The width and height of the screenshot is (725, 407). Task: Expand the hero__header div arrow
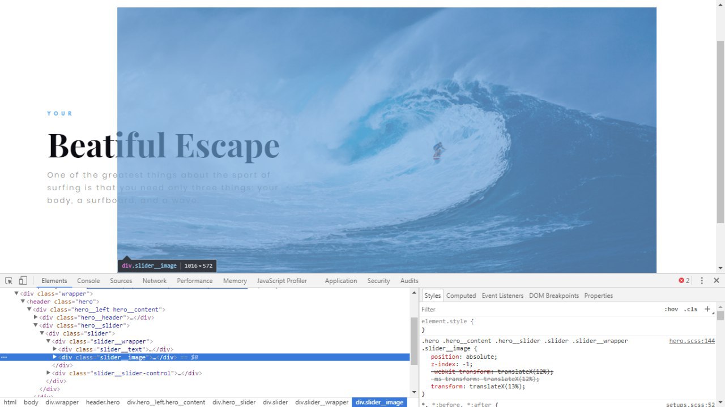36,318
